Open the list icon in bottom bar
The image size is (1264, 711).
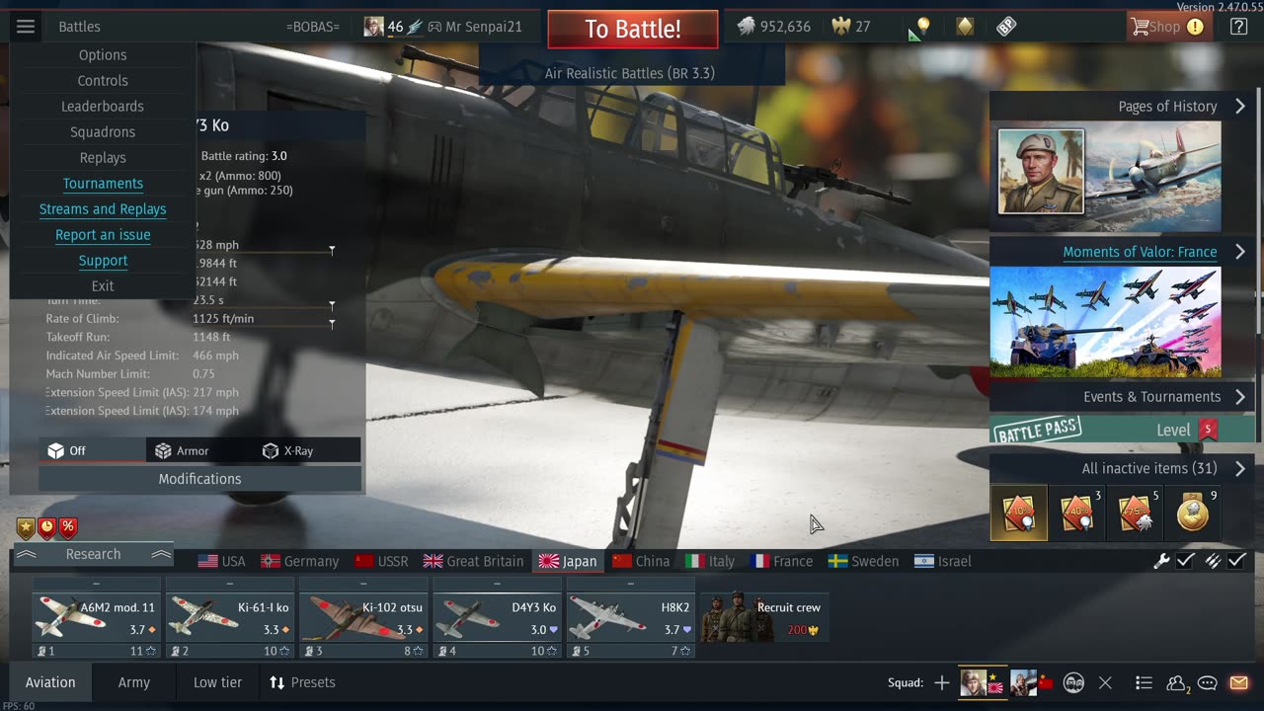pos(1144,682)
